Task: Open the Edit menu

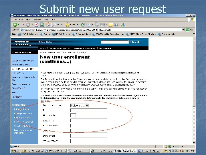Action: pyautogui.click(x=21, y=20)
